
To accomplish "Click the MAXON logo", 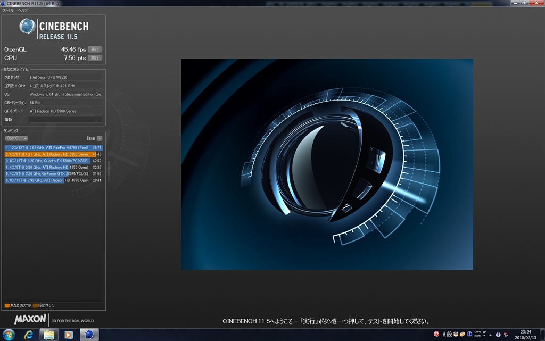I will point(30,319).
